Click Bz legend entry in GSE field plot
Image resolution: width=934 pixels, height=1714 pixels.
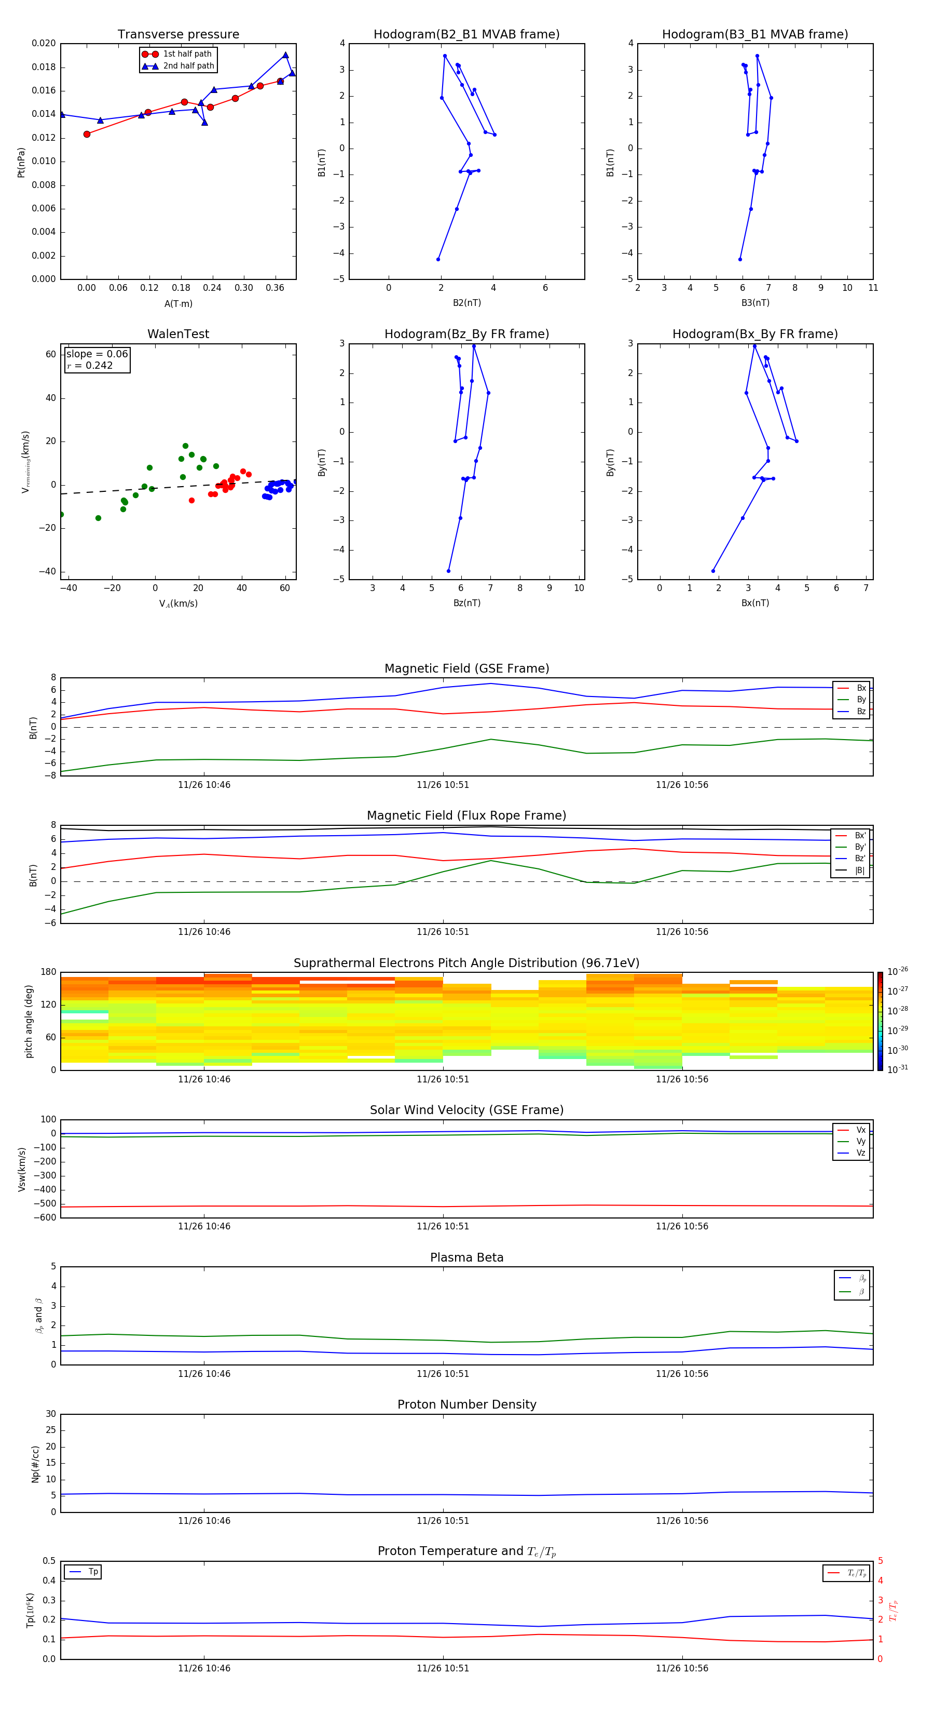pyautogui.click(x=851, y=711)
